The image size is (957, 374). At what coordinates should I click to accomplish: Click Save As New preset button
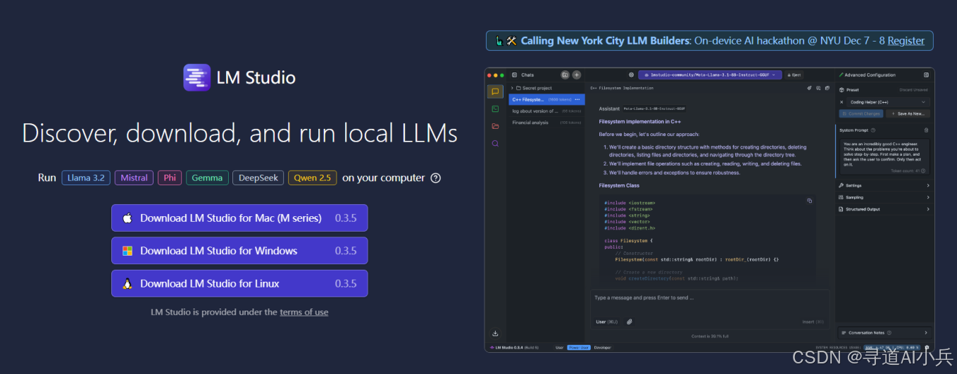(x=908, y=113)
